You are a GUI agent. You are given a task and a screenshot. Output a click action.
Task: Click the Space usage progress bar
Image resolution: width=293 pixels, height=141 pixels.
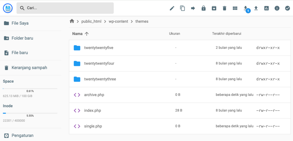coord(30,89)
